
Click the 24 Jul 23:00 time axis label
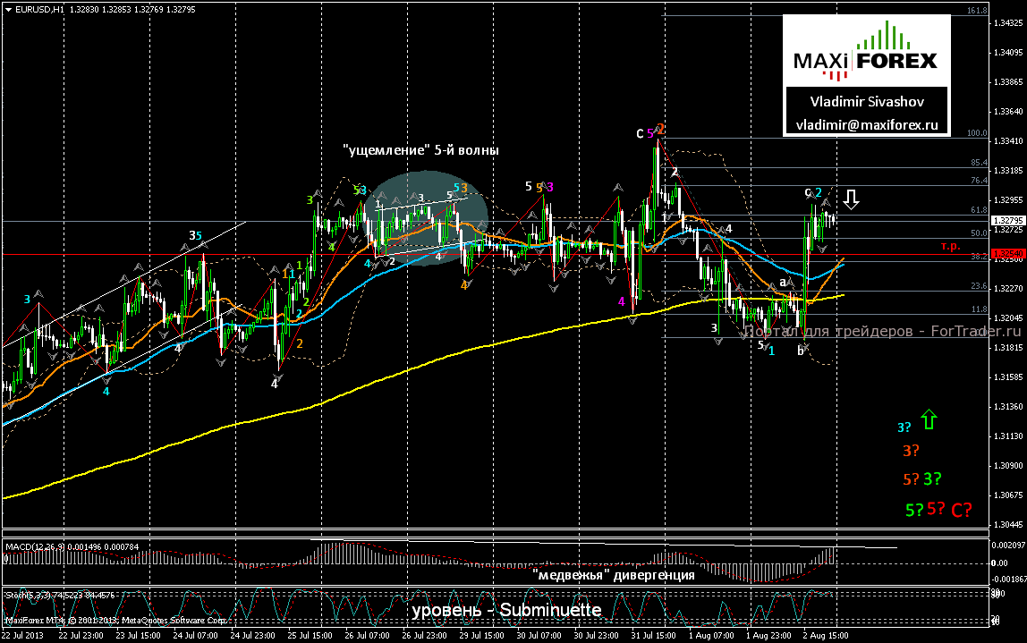point(253,635)
